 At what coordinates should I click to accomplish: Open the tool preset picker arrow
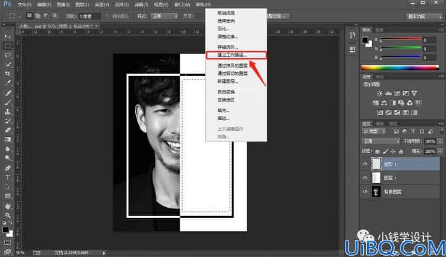click(20, 16)
